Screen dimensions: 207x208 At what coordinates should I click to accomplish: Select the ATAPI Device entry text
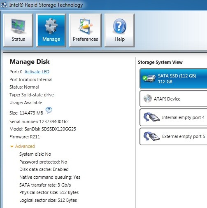[x=167, y=99]
